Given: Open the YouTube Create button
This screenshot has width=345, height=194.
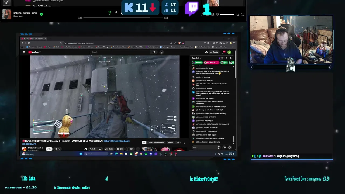Looking at the screenshot, I should coord(214,52).
